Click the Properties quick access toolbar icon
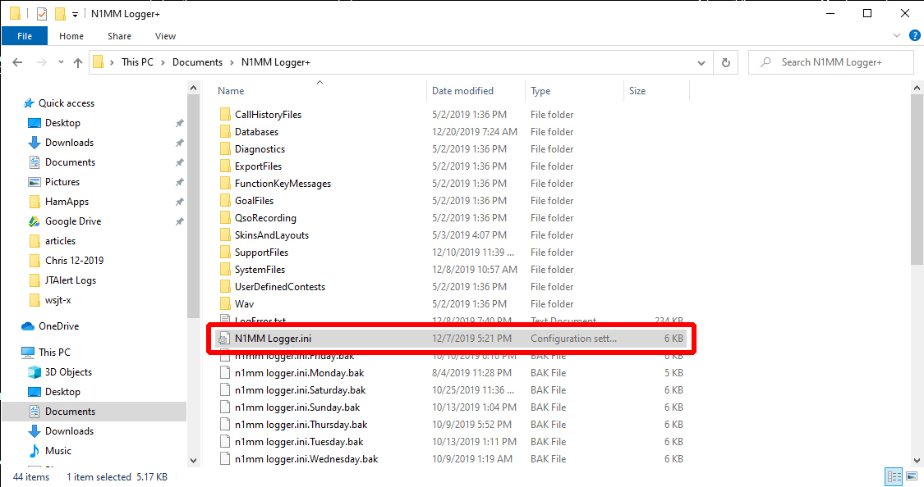Screen dimensions: 924x487 [x=42, y=13]
